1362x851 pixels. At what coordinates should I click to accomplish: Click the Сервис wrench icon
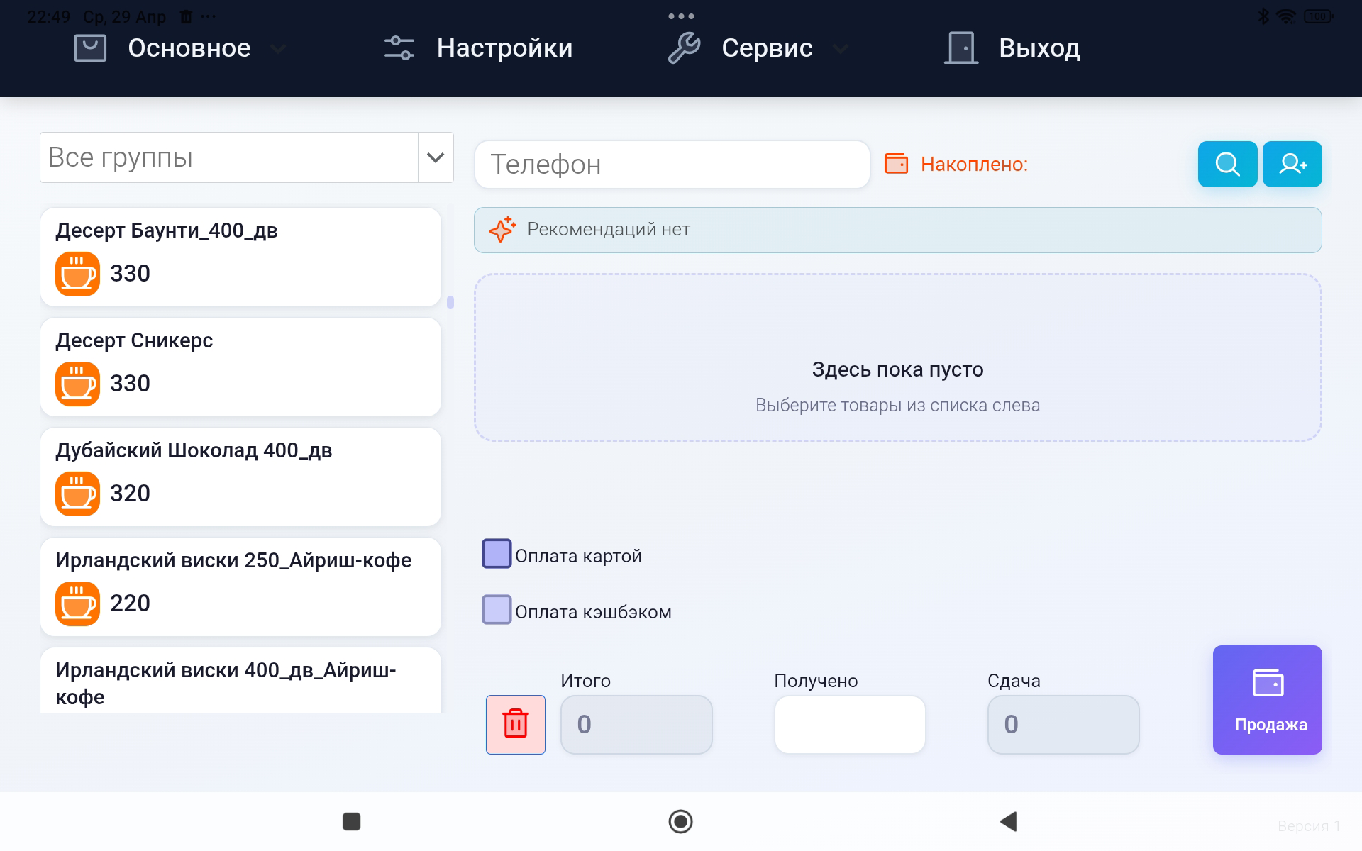click(684, 48)
